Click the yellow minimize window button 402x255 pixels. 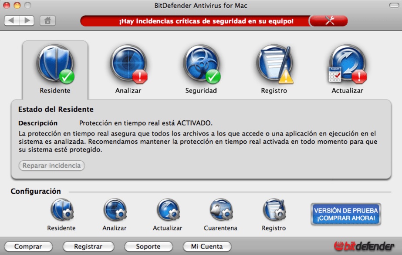click(17, 5)
